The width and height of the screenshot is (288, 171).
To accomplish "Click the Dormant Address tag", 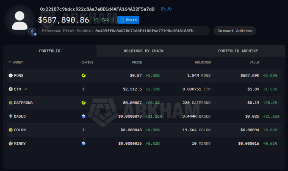I will [235, 31].
